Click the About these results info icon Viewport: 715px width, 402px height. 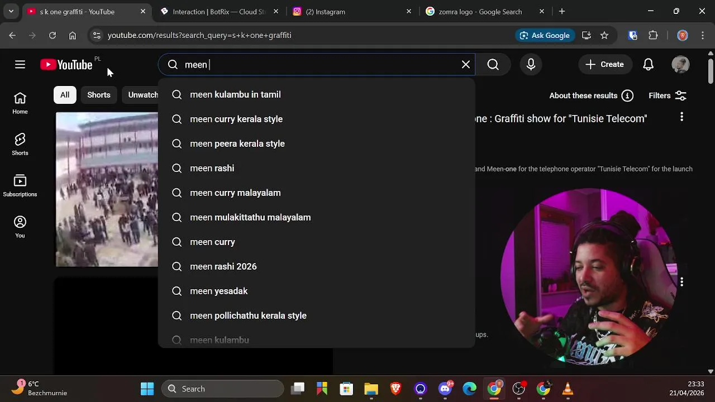tap(627, 95)
